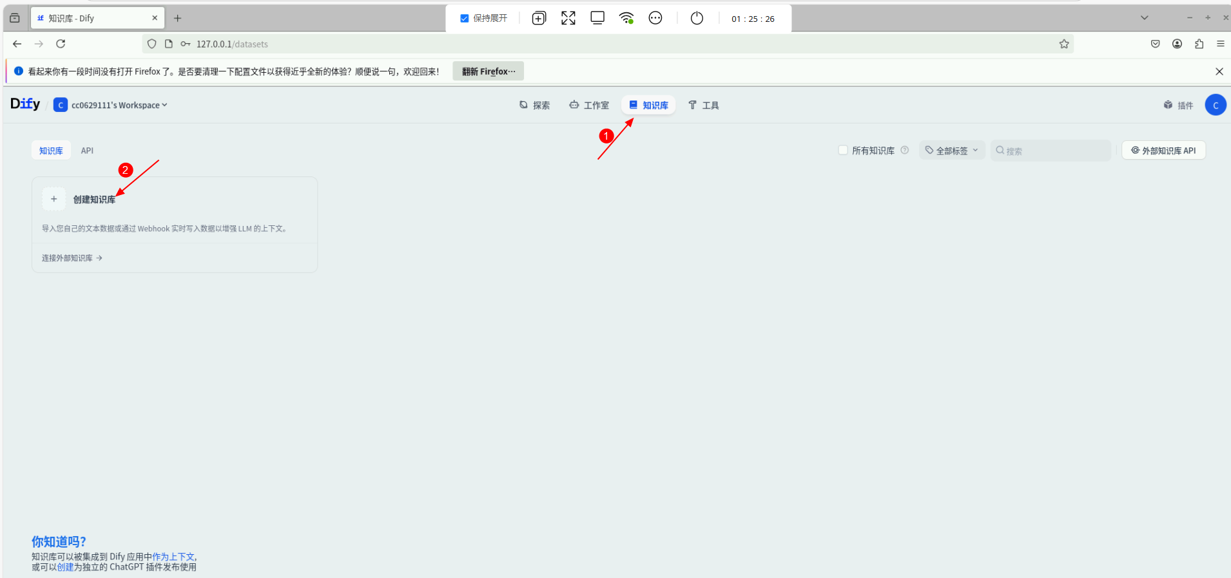Click the monitor display icon in remote toolbar

coord(597,18)
